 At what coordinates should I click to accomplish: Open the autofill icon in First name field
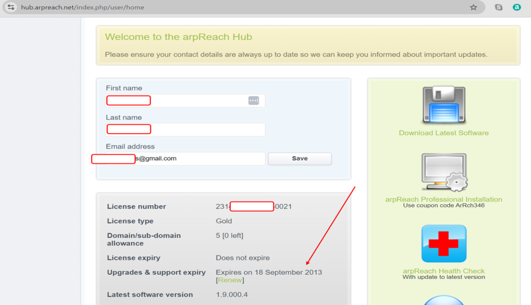click(x=254, y=101)
